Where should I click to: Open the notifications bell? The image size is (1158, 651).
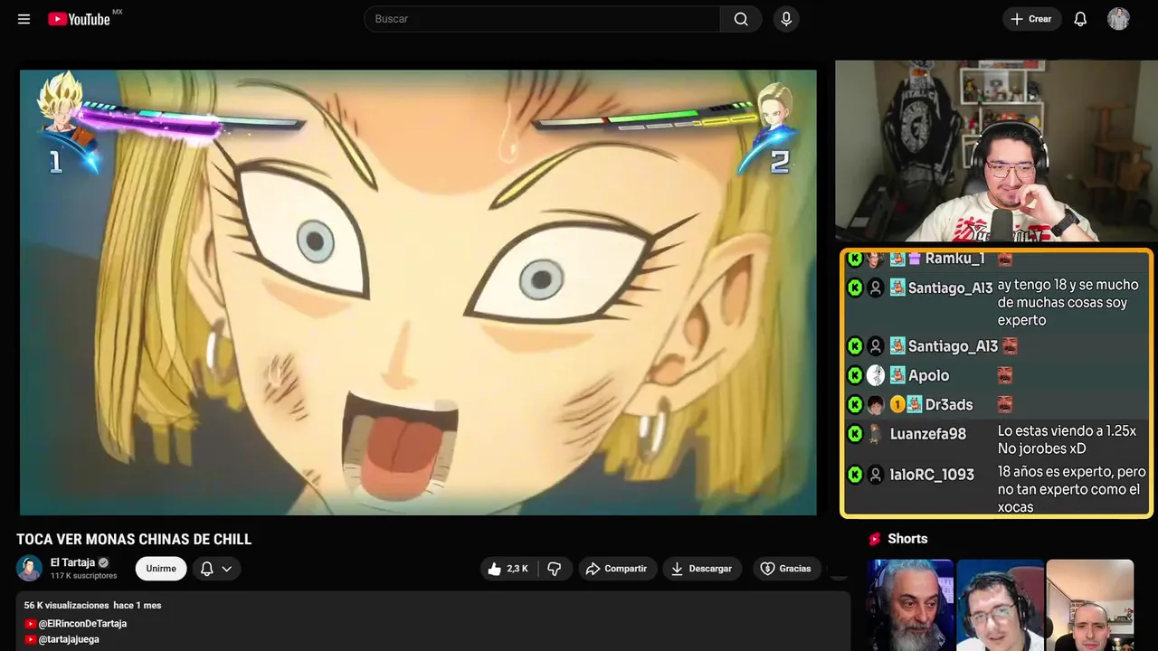[x=1080, y=19]
